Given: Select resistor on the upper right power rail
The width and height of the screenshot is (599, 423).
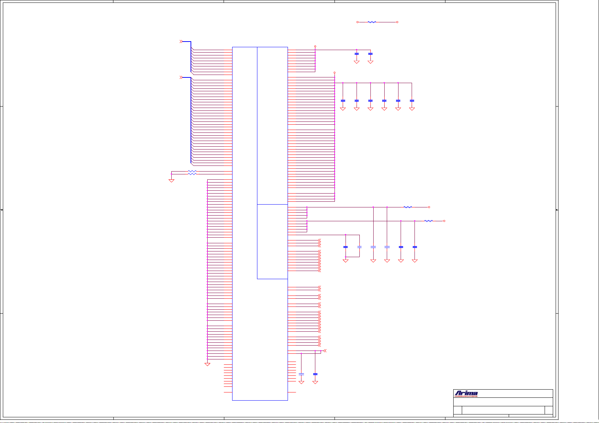Looking at the screenshot, I should (x=408, y=207).
